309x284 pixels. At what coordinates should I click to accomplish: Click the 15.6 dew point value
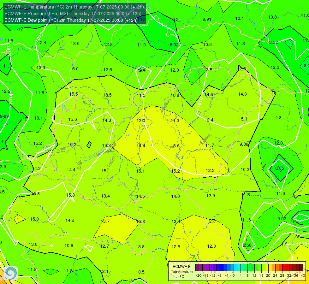pyautogui.click(x=73, y=119)
